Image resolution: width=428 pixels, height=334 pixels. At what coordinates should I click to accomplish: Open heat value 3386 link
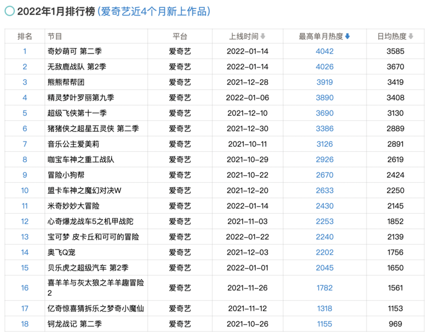(x=325, y=129)
